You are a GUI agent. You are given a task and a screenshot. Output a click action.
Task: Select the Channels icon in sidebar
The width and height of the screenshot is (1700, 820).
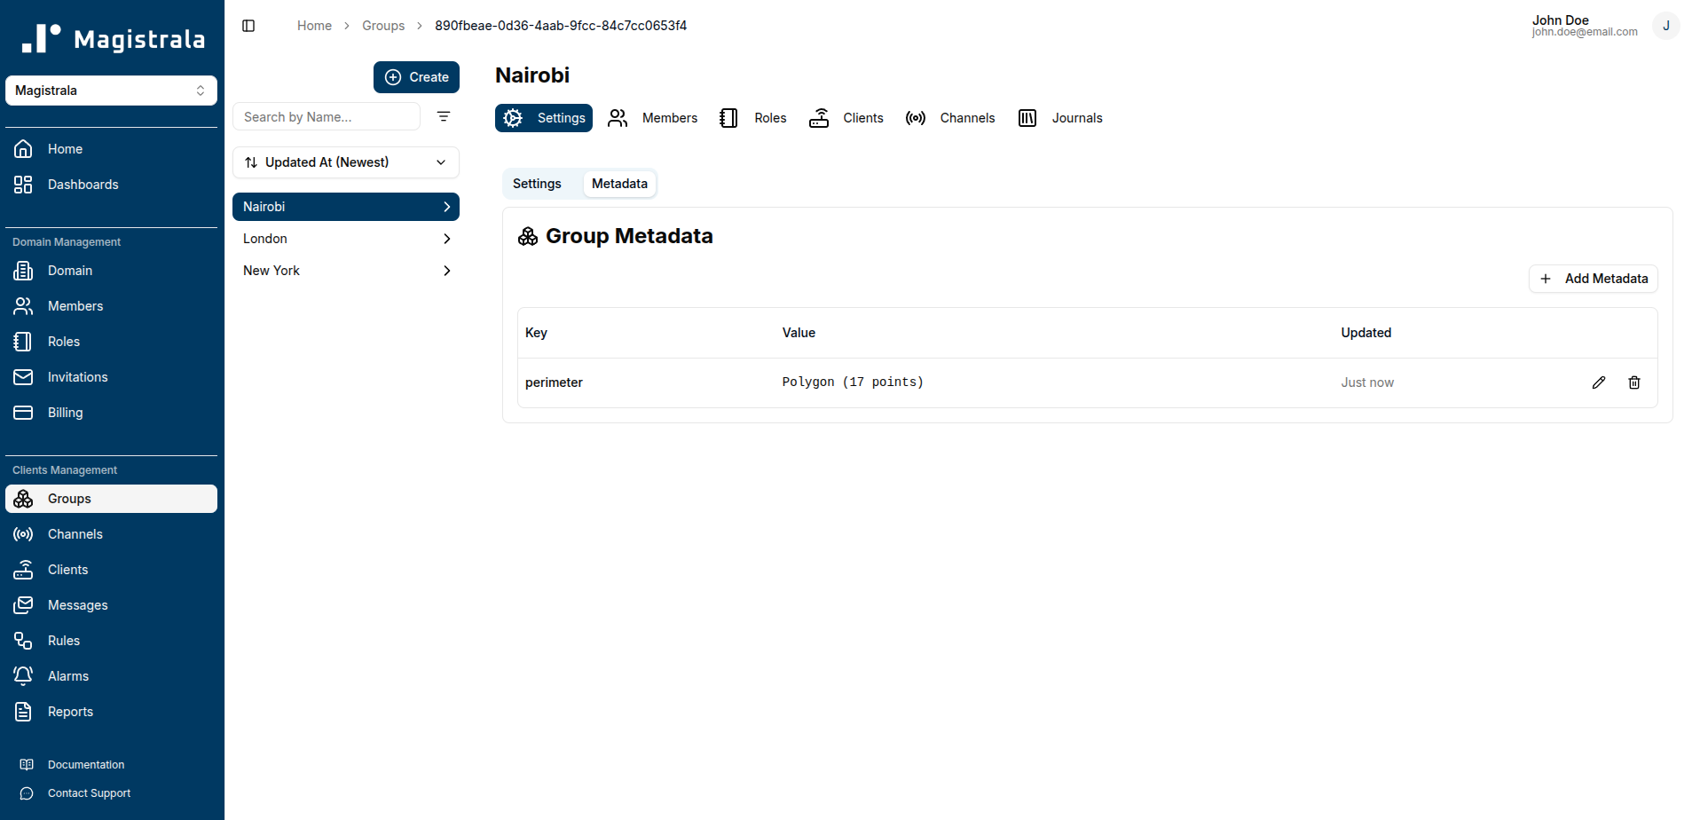click(23, 533)
